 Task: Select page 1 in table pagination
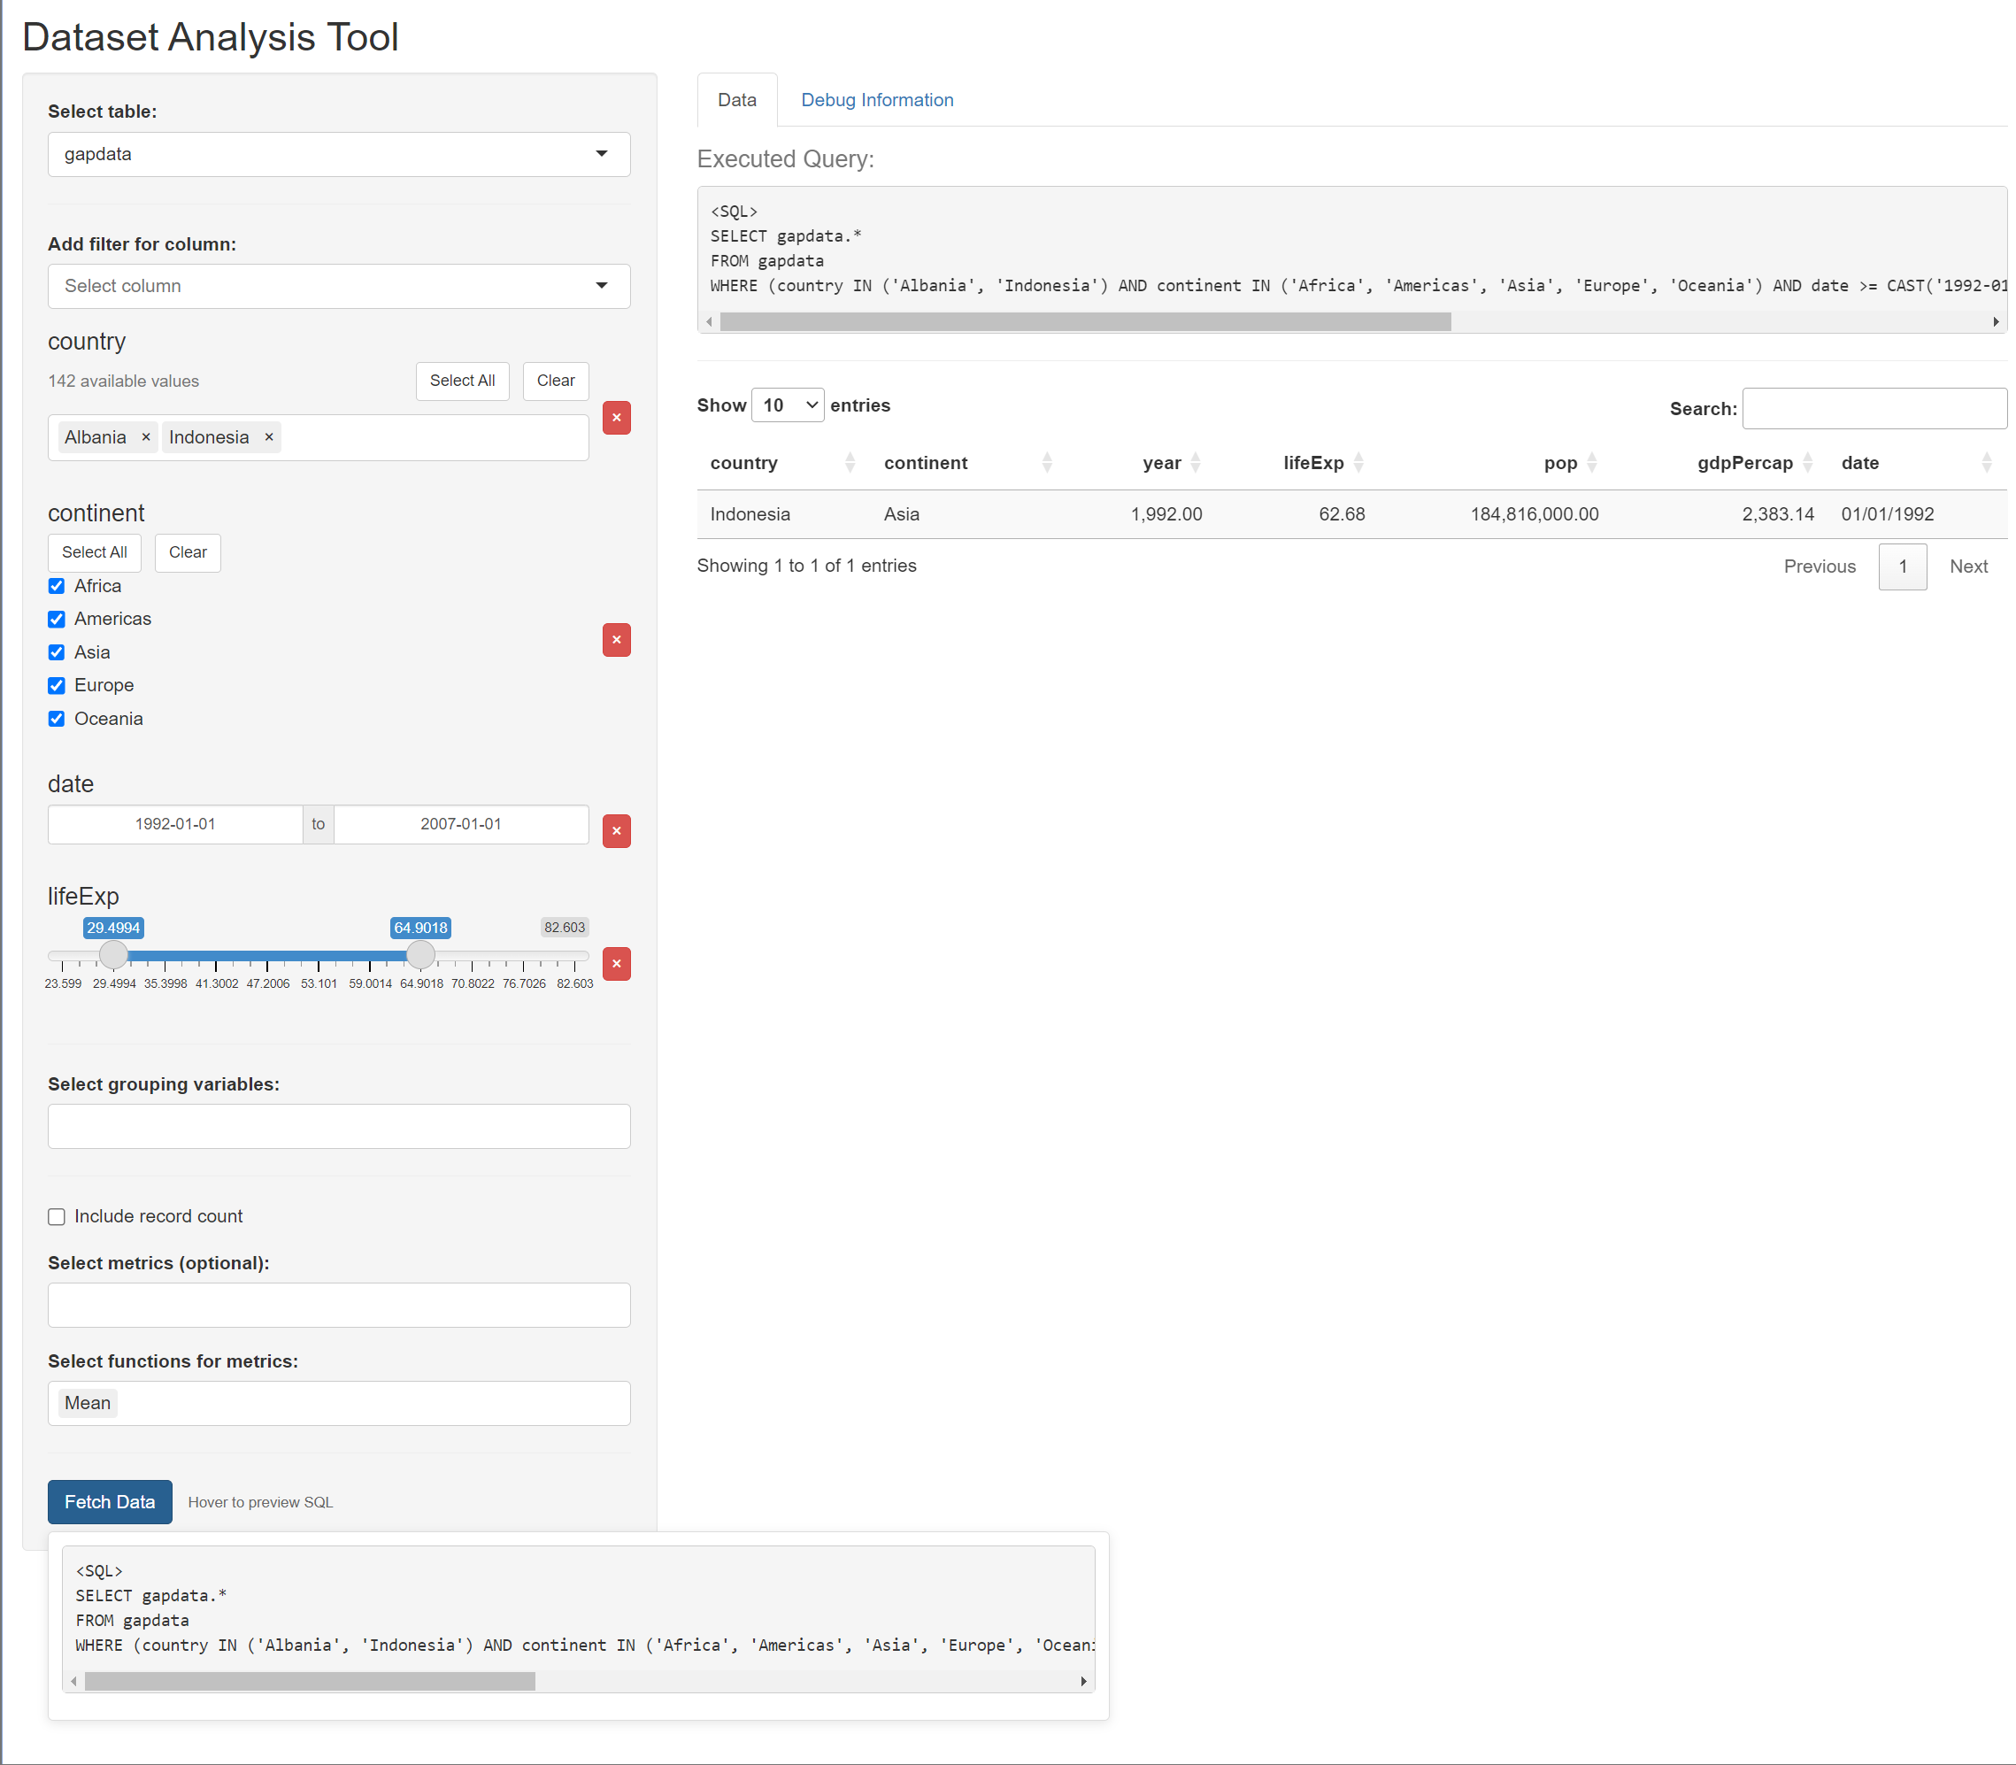tap(1903, 567)
